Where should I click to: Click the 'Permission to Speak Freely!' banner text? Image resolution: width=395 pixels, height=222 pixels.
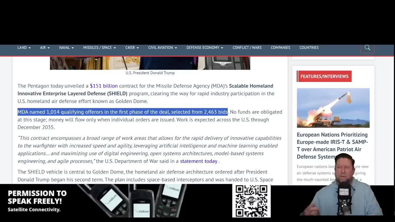coord(37,197)
